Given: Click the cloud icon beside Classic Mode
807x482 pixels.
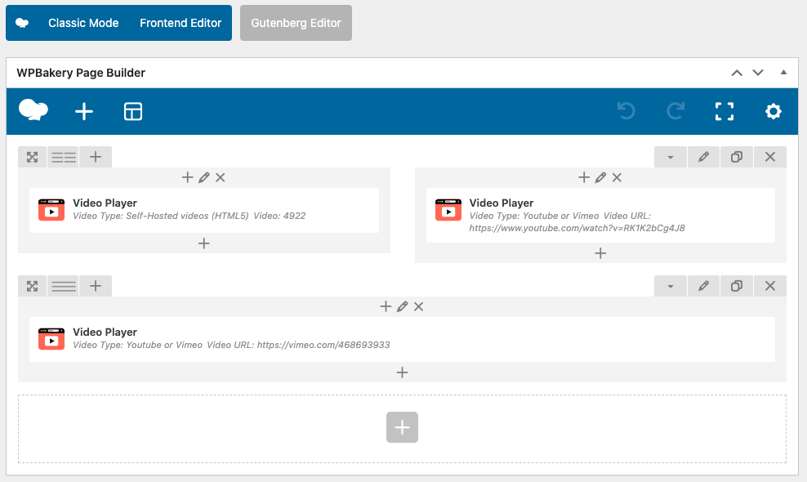Looking at the screenshot, I should (22, 23).
